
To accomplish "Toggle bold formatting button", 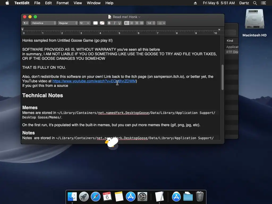I will [109, 23].
